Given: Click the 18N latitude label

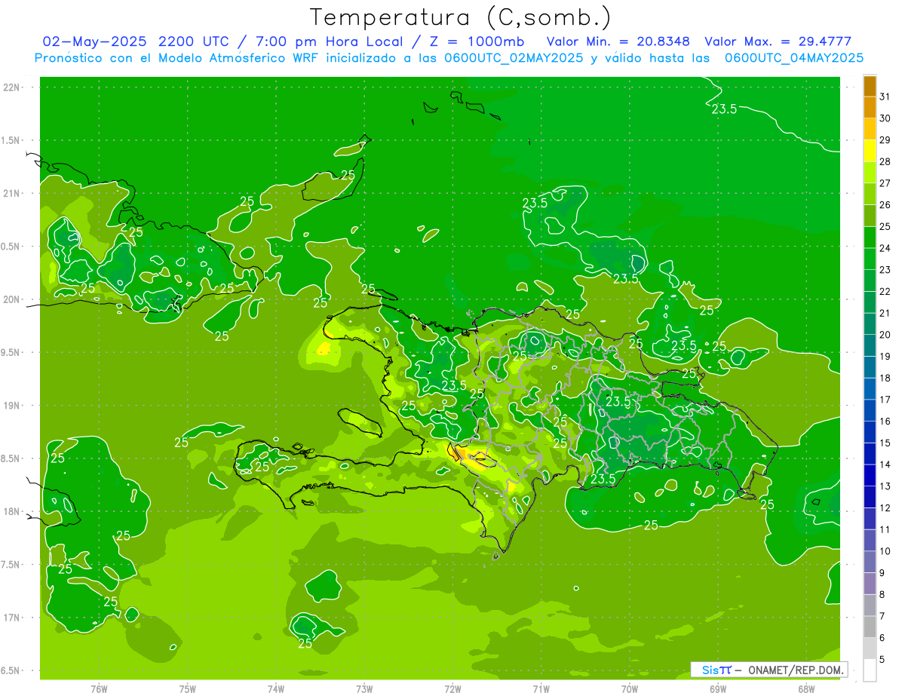Looking at the screenshot, I should click(x=12, y=511).
